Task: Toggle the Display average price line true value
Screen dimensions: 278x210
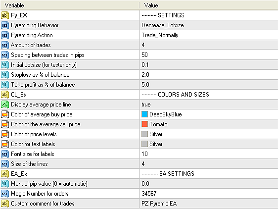Action: click(209, 105)
